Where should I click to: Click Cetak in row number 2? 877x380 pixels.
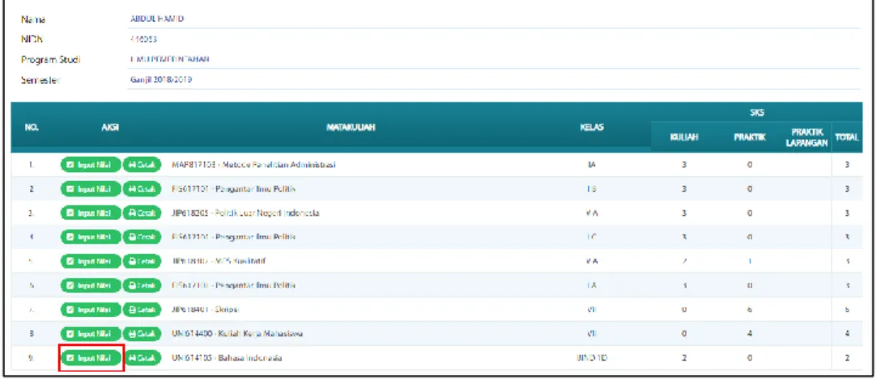coord(142,189)
